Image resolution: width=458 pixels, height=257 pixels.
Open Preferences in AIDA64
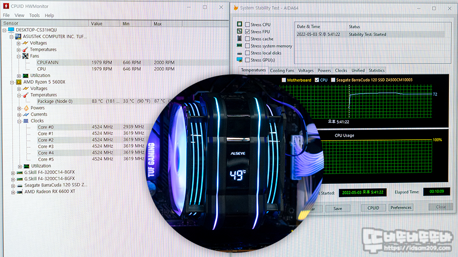pyautogui.click(x=401, y=207)
